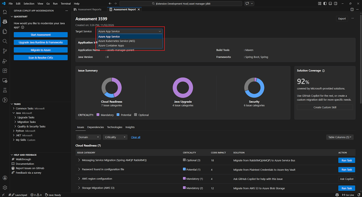Click the Search icon in activity bar

point(5,41)
